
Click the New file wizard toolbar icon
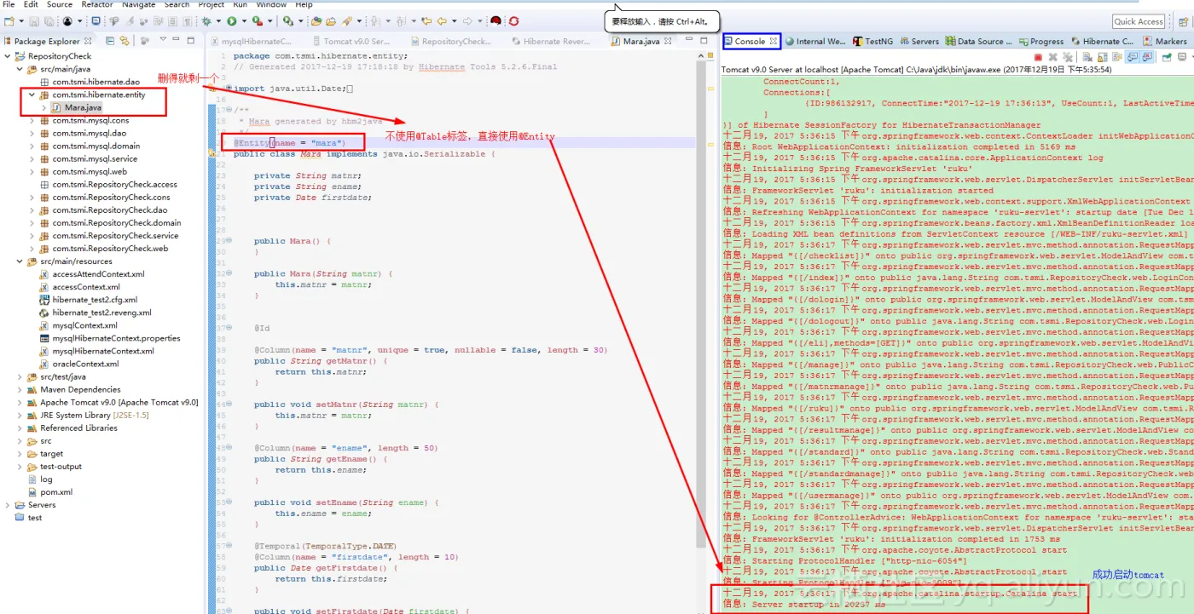(x=9, y=20)
